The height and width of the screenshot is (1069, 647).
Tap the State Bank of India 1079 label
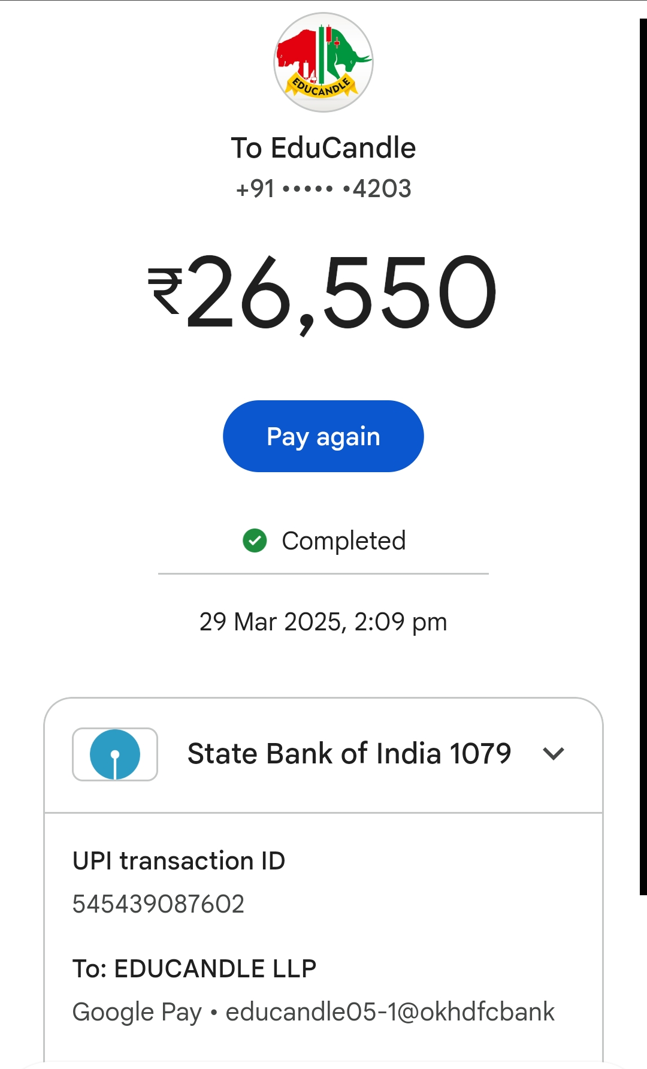point(349,753)
